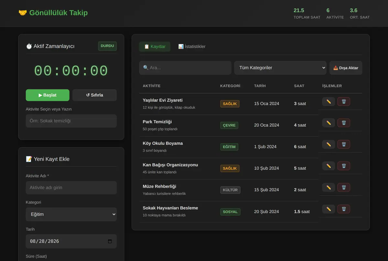The image size is (388, 261).
Task: Click the AKTİVİTE column header
Action: point(152,86)
